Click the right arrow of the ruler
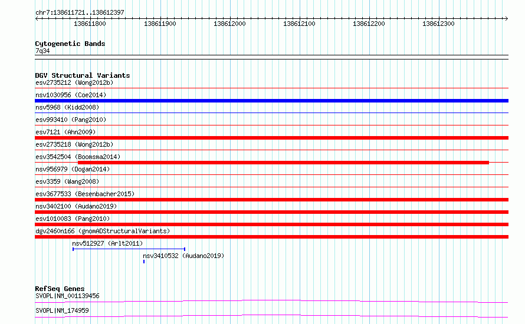 coord(506,18)
